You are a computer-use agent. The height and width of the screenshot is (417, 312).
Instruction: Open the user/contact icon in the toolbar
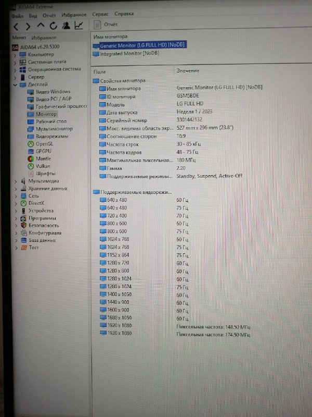pos(66,26)
